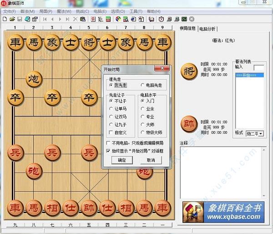This screenshot has height=234, width=273.
Task: Confirm dialog with 确定 button
Action: coord(122,160)
